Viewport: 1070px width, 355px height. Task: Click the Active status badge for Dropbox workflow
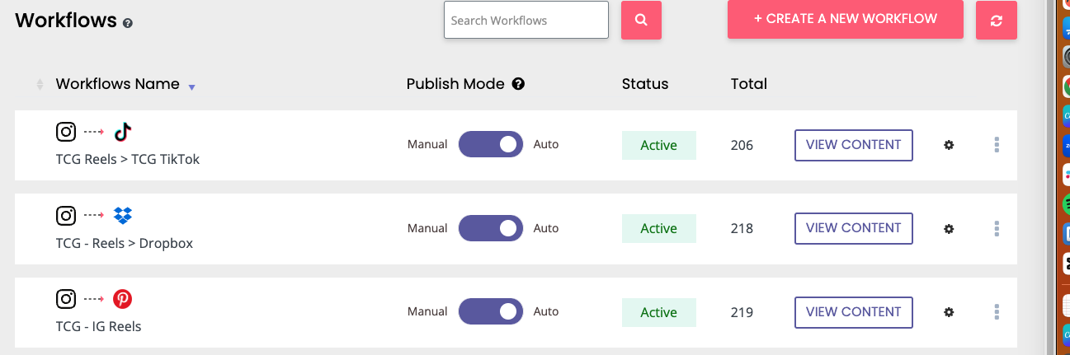pyautogui.click(x=659, y=228)
